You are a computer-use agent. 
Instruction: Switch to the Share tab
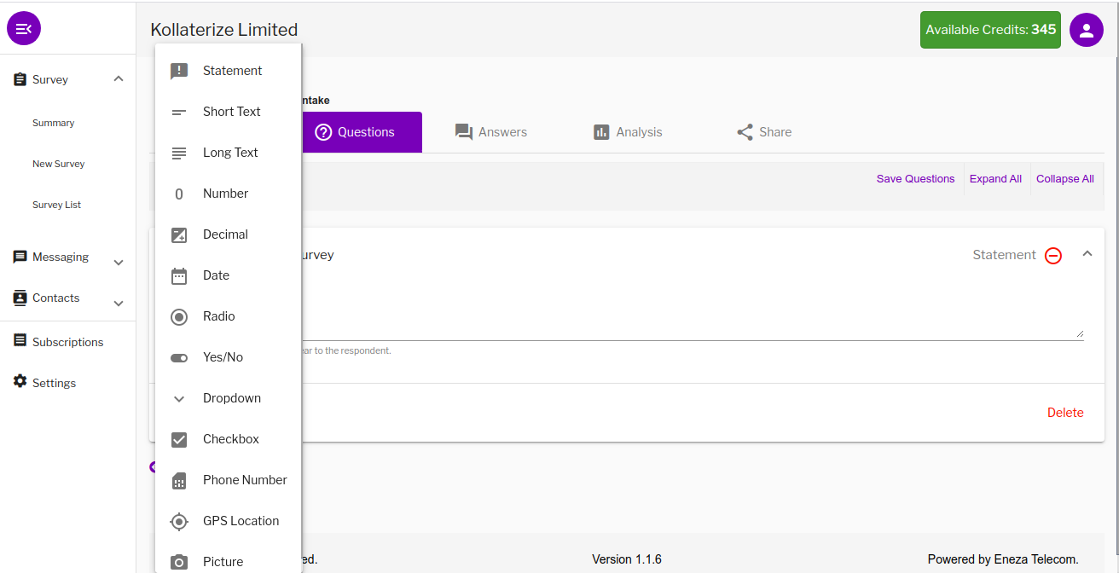[x=763, y=132]
